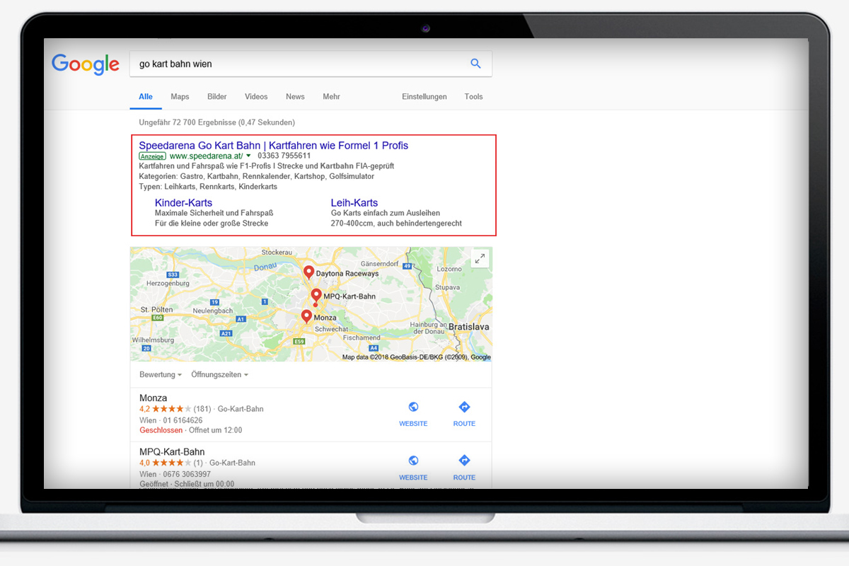Click Neulengbach on the map
The image size is (849, 566).
tap(213, 311)
